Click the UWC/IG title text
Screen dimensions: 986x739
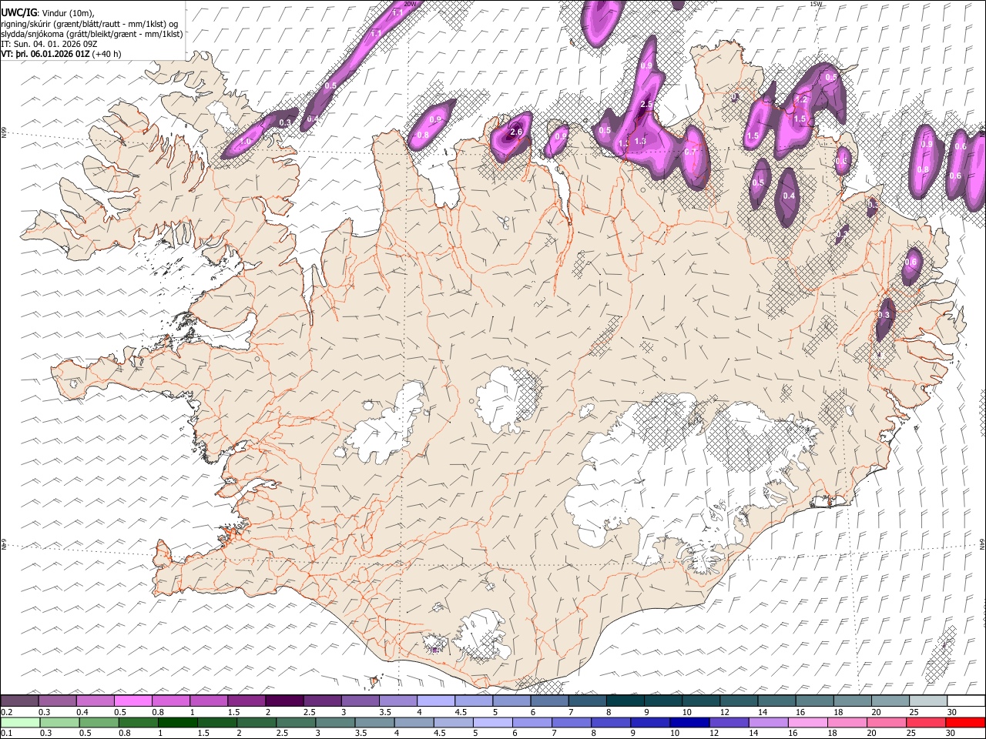[x=18, y=12]
